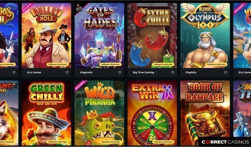Open the Bullet Hole game thumbnail
251x147 pixels.
(46, 35)
